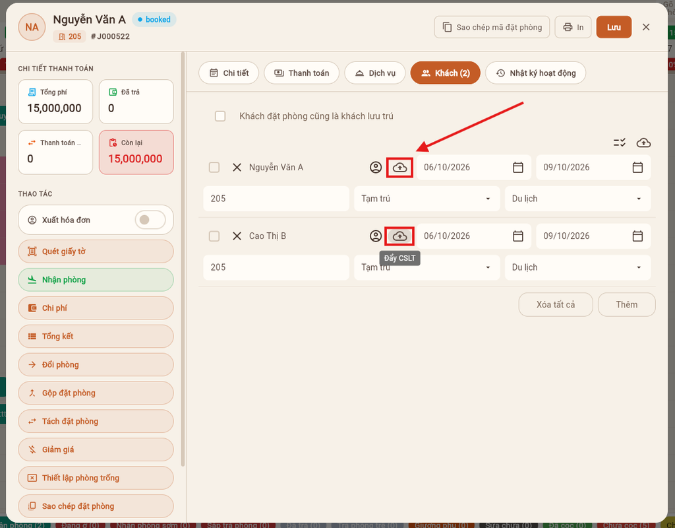Expand Tạm trú dropdown for Nguyễn Văn A
The width and height of the screenshot is (675, 528).
click(x=426, y=199)
